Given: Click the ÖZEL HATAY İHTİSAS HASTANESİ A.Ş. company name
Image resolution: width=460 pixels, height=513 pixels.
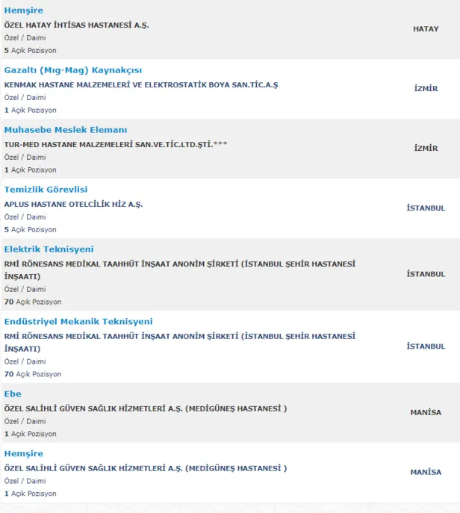Looking at the screenshot, I should coord(76,25).
